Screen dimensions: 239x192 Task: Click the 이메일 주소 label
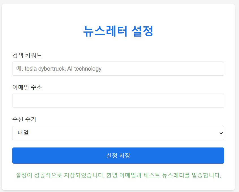27,87
